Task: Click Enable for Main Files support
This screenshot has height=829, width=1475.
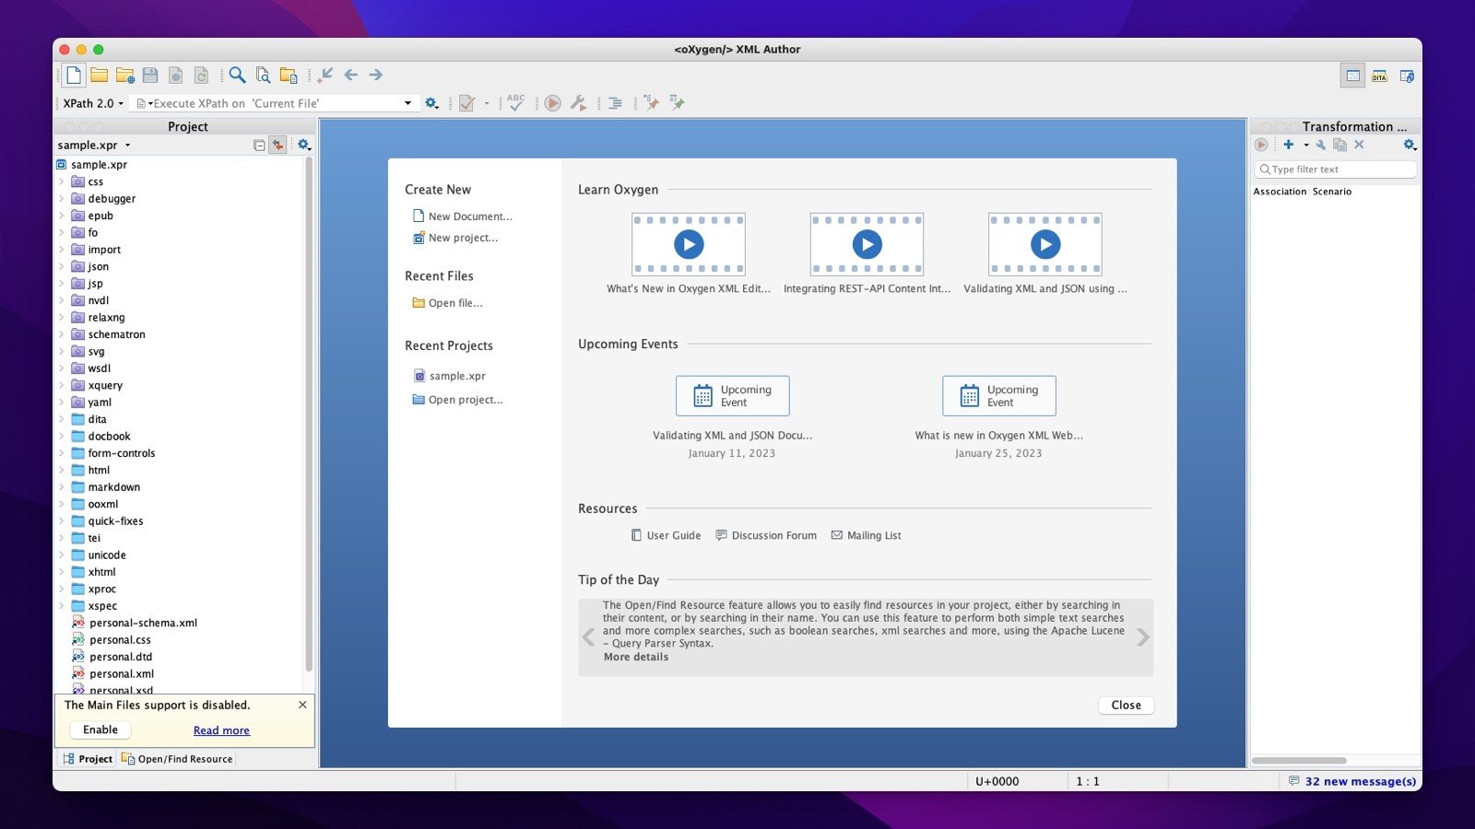Action: click(x=100, y=730)
